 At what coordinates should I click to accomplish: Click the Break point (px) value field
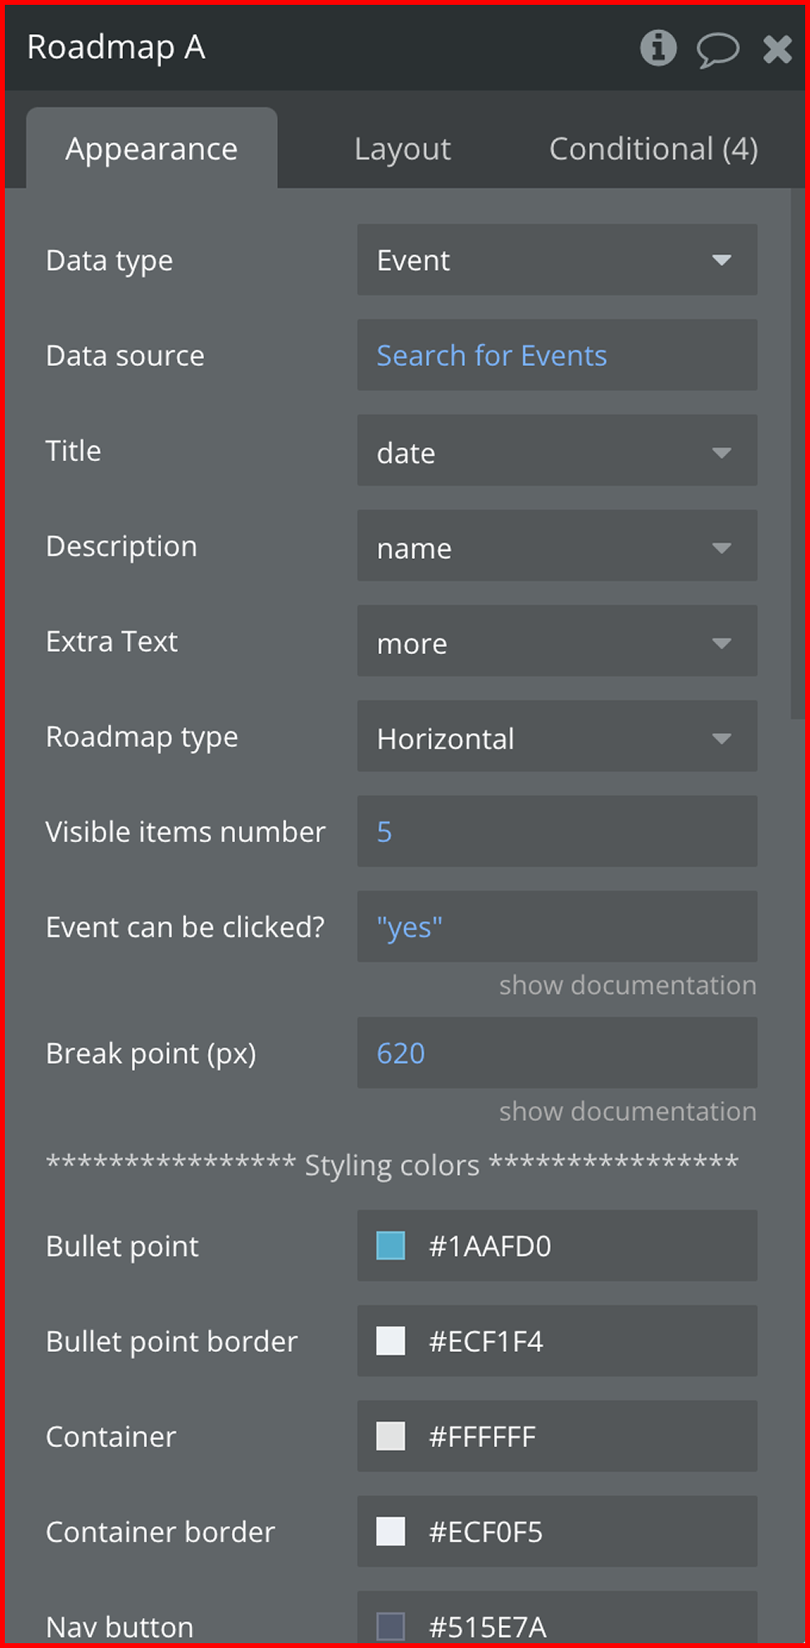557,1053
